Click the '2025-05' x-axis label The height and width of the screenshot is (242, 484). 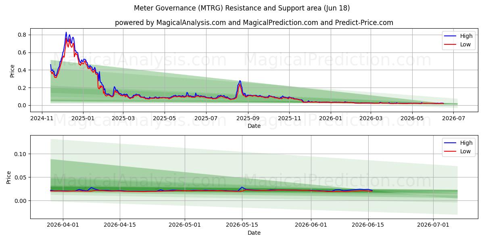tap(165, 118)
